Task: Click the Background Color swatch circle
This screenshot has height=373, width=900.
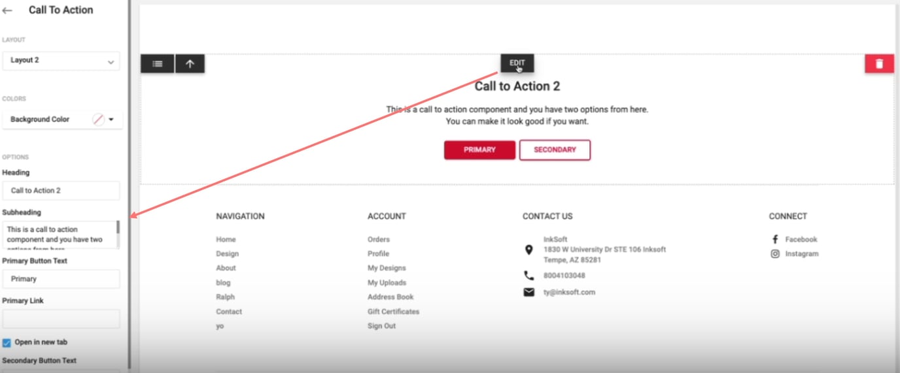Action: pyautogui.click(x=98, y=120)
